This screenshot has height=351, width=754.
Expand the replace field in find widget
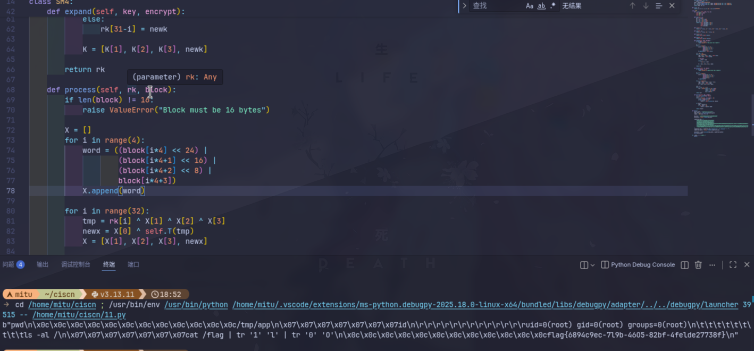464,6
